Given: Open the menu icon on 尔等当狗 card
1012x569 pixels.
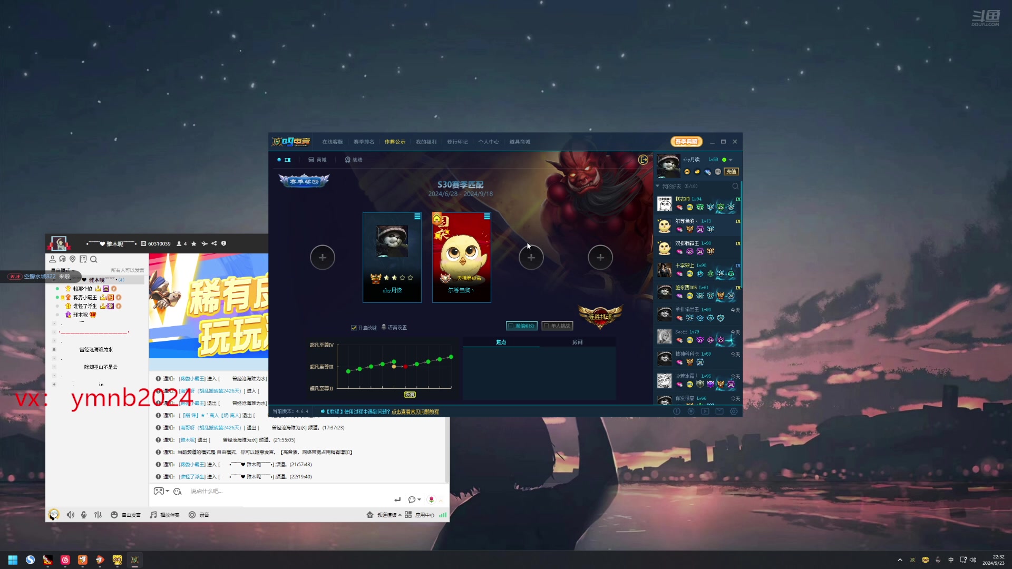Looking at the screenshot, I should coord(487,217).
